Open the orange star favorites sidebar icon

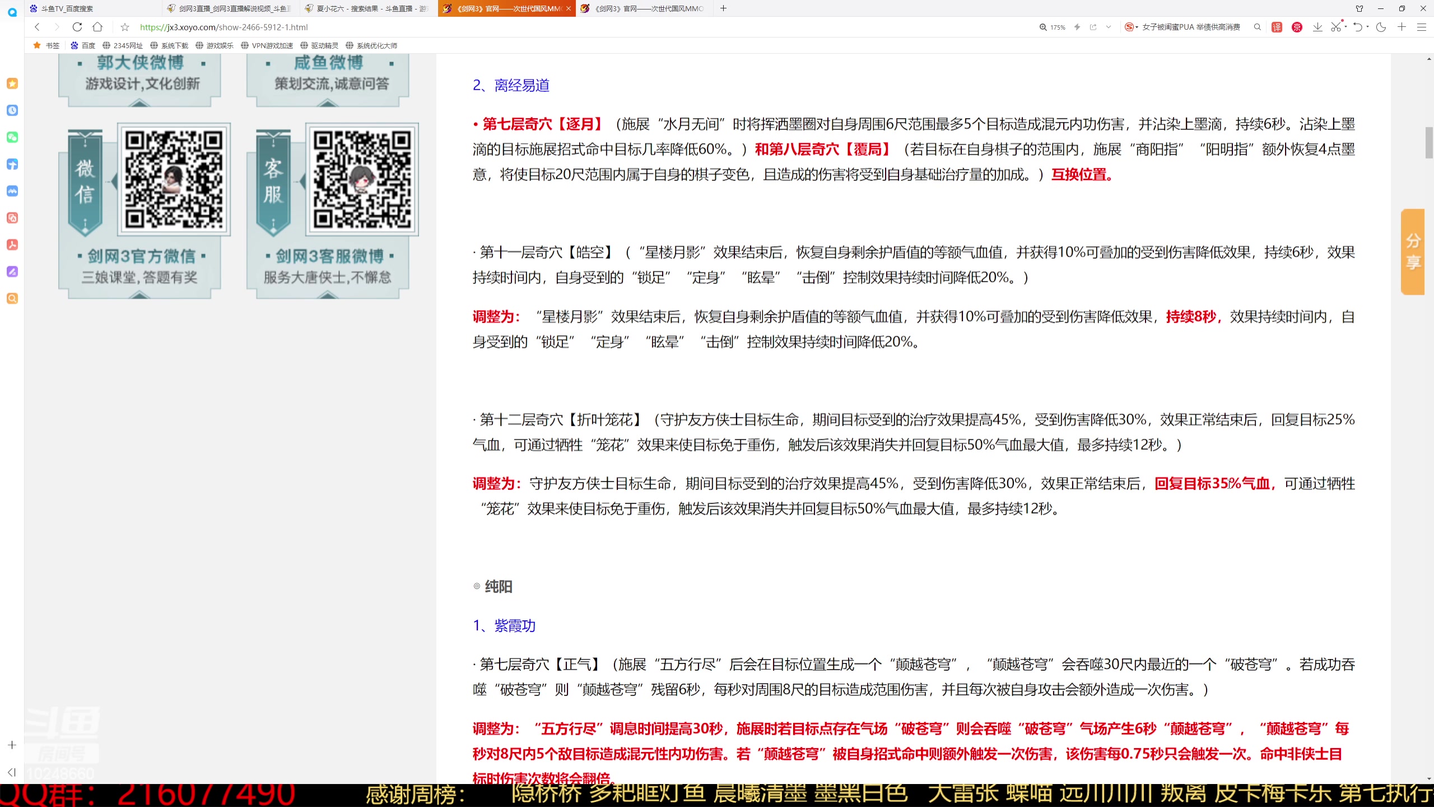click(12, 84)
